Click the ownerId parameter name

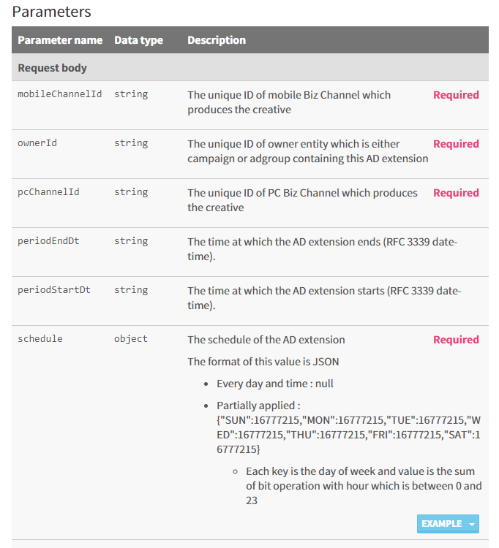coord(37,143)
